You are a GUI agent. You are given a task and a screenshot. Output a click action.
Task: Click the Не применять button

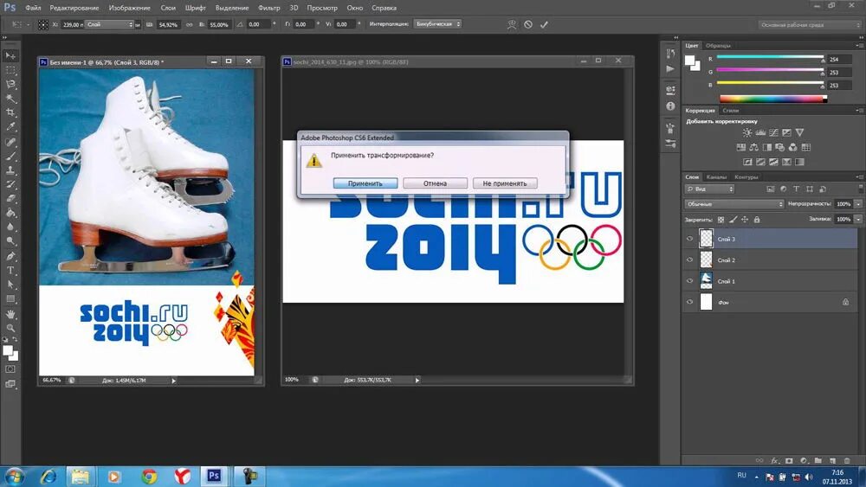tap(505, 183)
